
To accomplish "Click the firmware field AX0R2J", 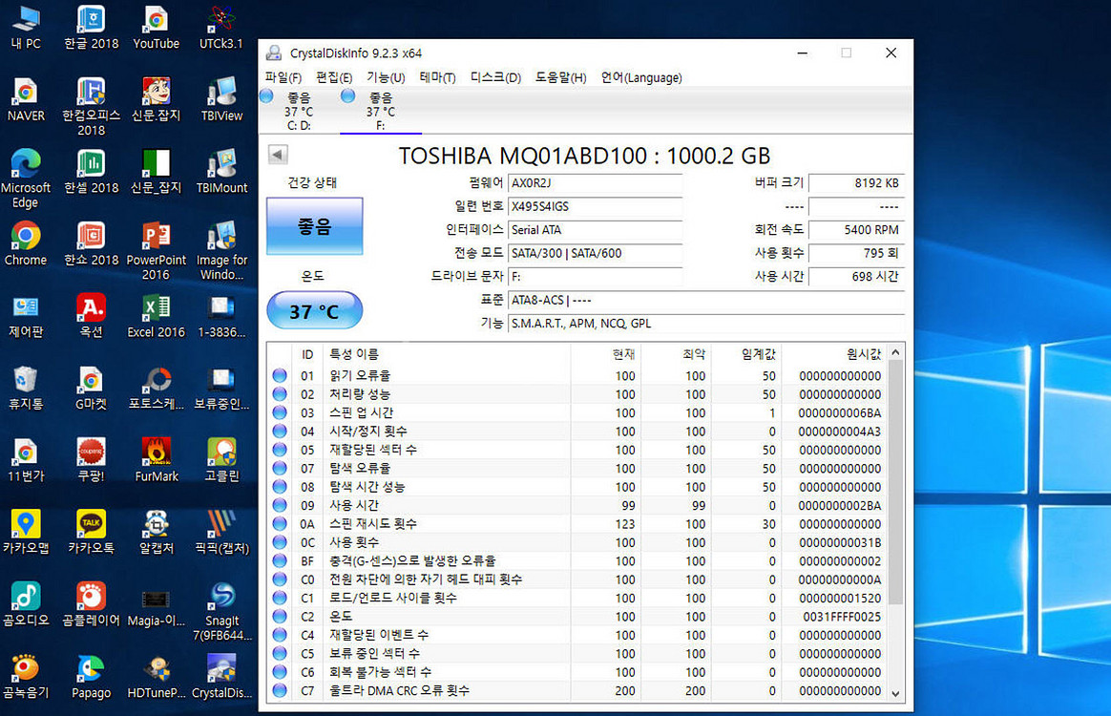I will click(x=596, y=183).
